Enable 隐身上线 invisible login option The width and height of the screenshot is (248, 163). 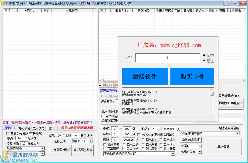pos(51,141)
